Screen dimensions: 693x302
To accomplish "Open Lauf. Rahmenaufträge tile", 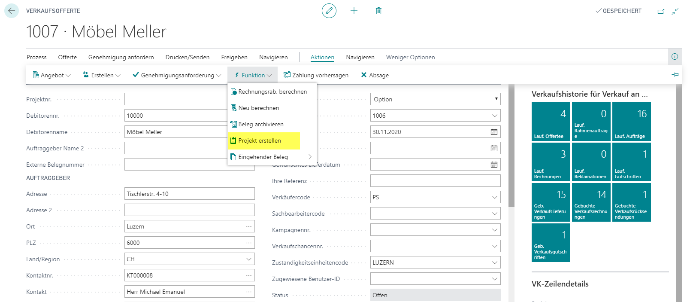I will [591, 122].
